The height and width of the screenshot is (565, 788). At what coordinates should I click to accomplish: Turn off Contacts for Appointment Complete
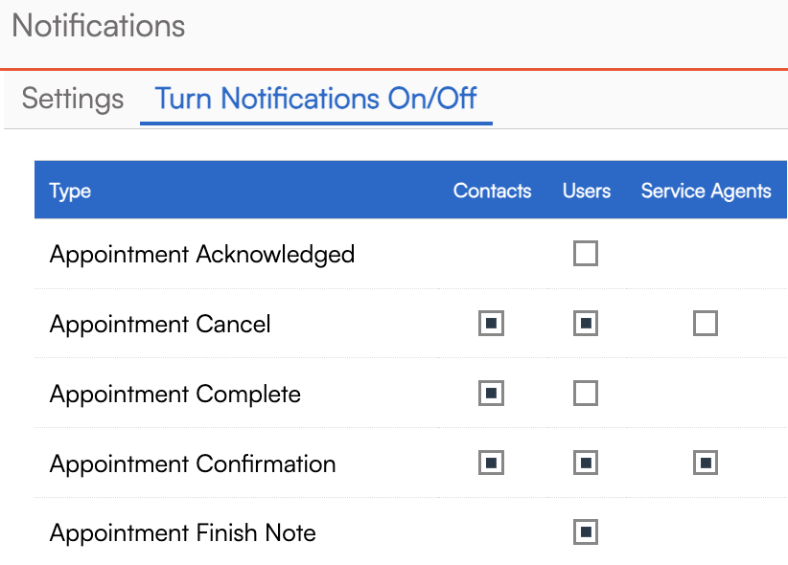click(x=492, y=394)
